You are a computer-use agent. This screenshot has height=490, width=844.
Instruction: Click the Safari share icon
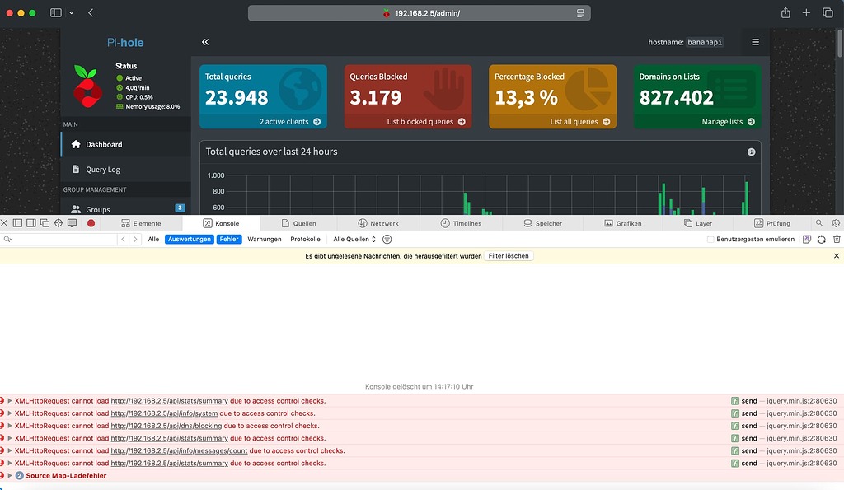[785, 13]
